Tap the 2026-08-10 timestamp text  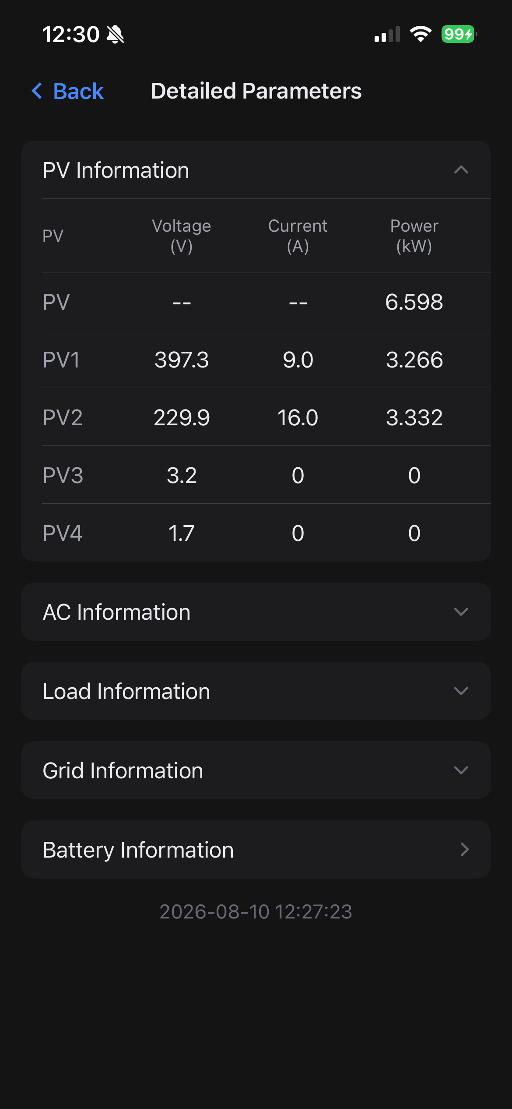pos(256,912)
